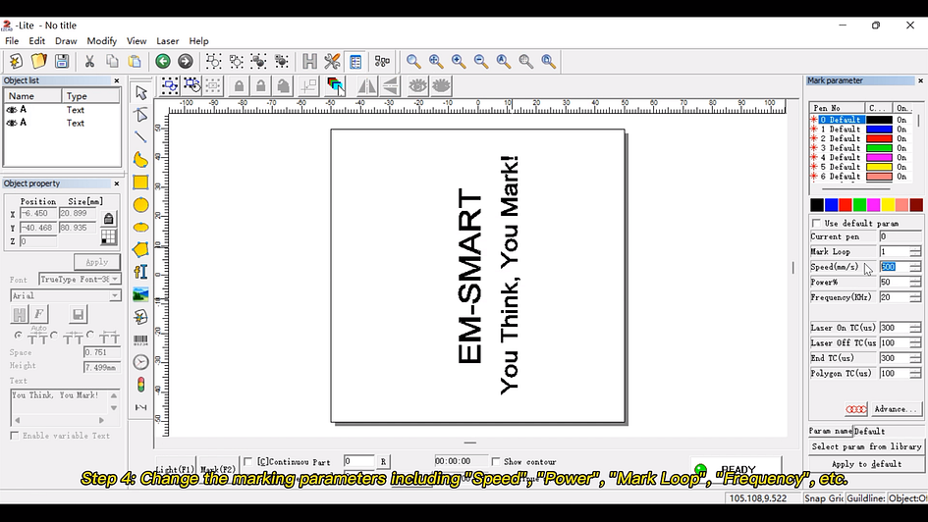Click the zoom out magnifier
This screenshot has height=522, width=928.
click(480, 61)
